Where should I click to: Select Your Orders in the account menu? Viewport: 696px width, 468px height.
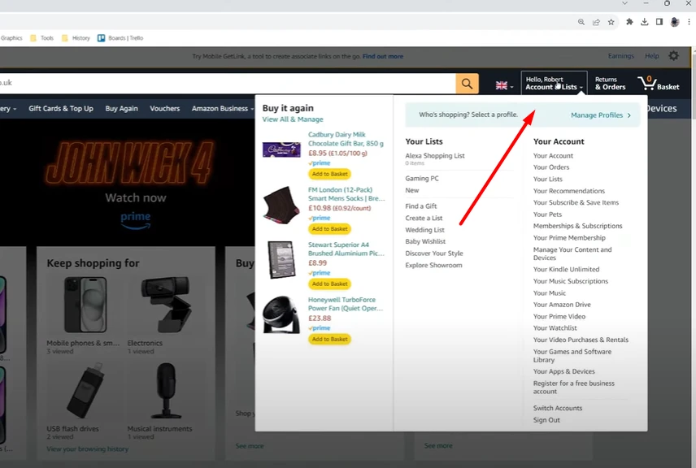click(x=551, y=167)
